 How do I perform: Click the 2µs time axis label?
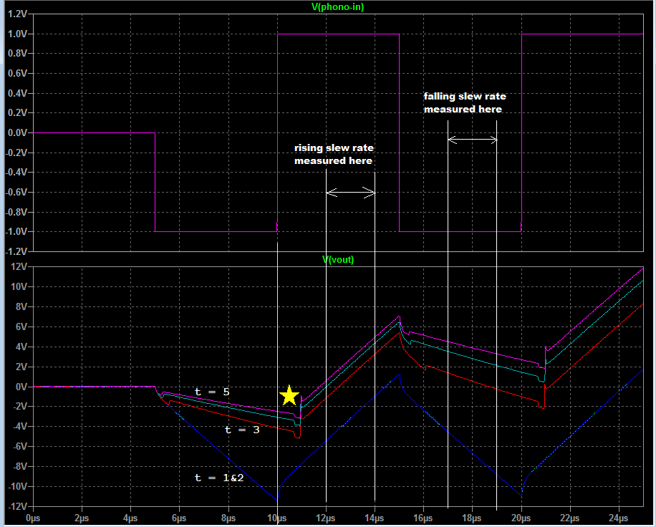point(82,518)
